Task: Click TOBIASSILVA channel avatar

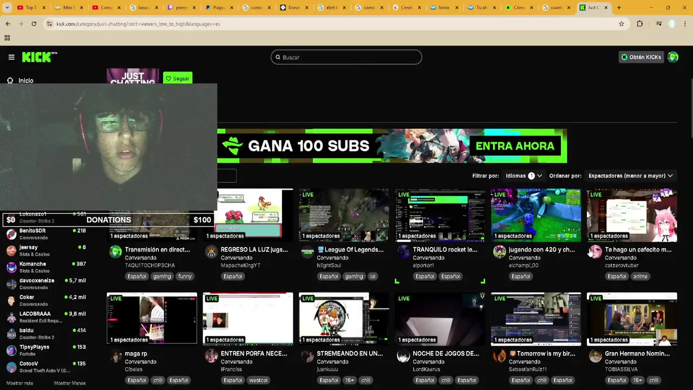Action: (596, 355)
